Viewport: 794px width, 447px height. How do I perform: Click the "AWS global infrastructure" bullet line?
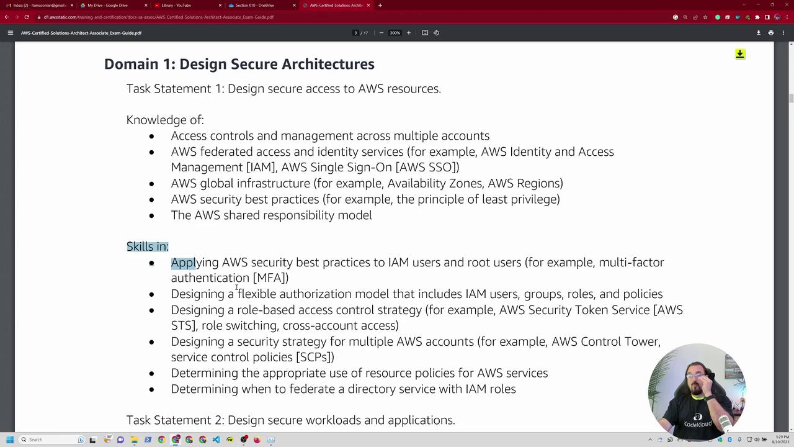click(367, 184)
